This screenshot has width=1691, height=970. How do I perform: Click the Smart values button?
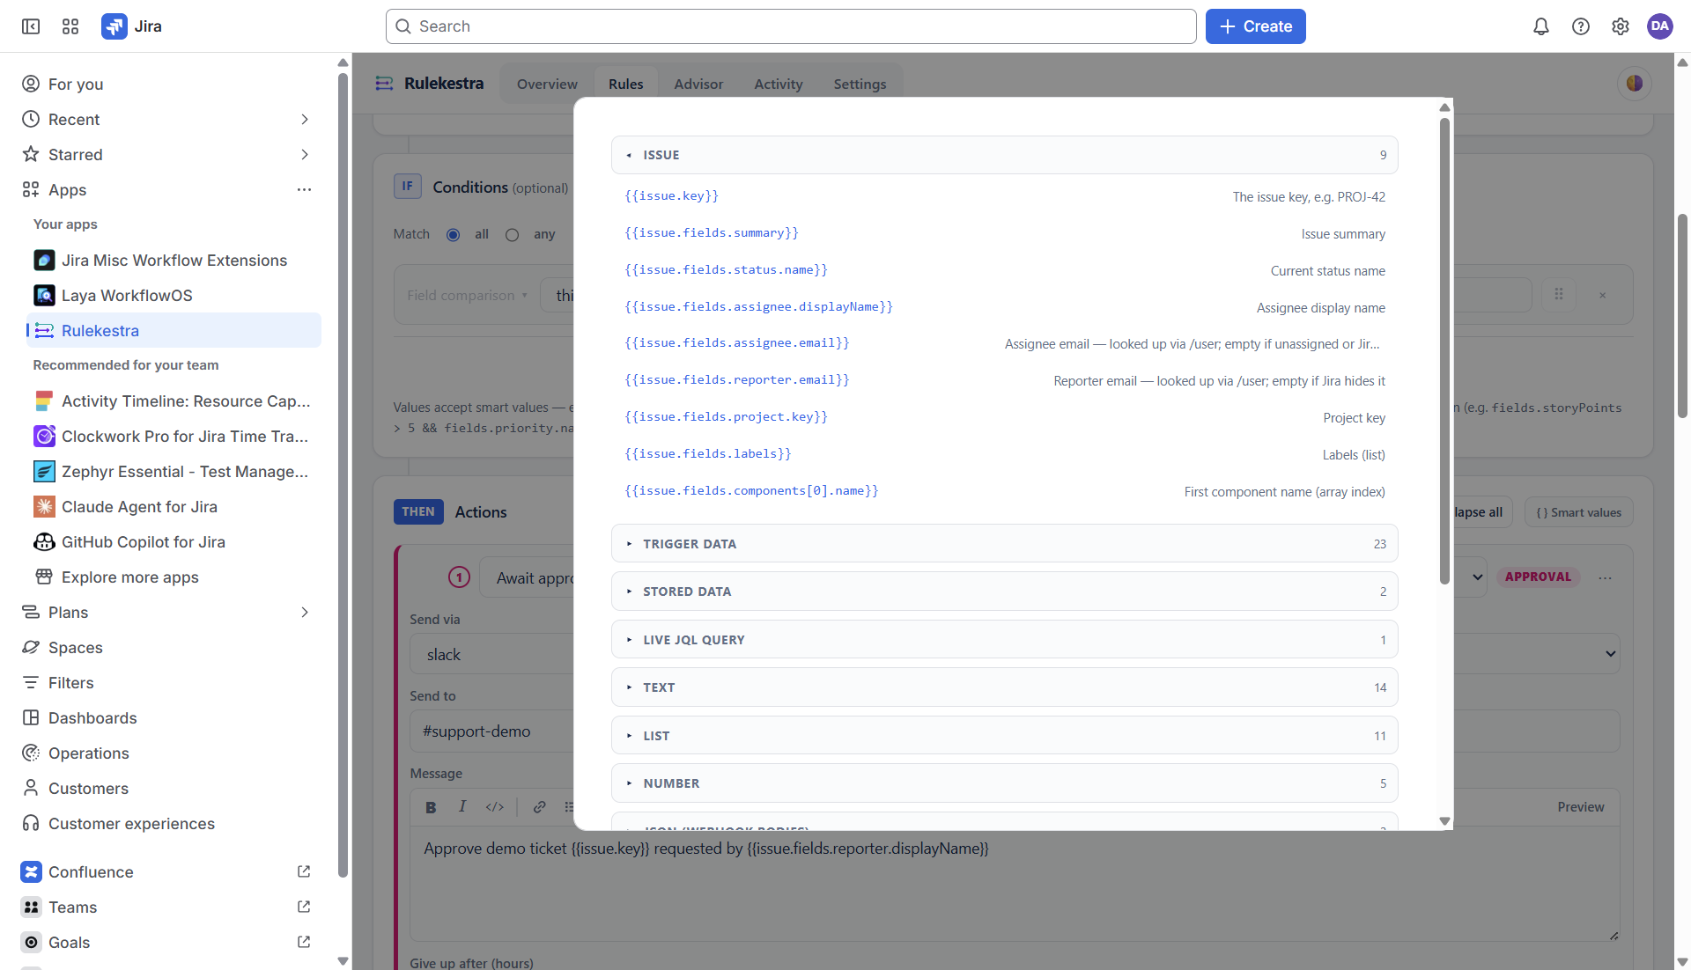pos(1578,512)
